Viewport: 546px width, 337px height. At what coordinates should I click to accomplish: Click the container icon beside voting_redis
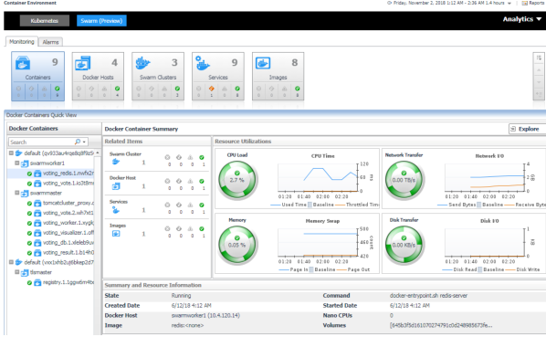pos(37,174)
